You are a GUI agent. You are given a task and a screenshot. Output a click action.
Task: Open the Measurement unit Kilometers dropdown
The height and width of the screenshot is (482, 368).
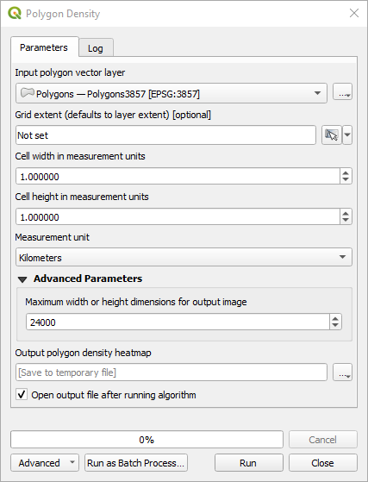[x=184, y=257]
